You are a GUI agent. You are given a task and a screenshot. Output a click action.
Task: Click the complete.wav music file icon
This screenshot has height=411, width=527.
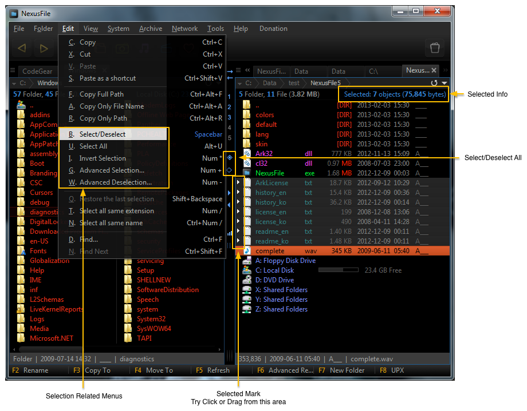[247, 250]
